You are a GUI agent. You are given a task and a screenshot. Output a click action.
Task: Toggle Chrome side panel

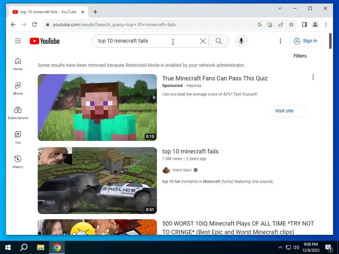[305, 24]
